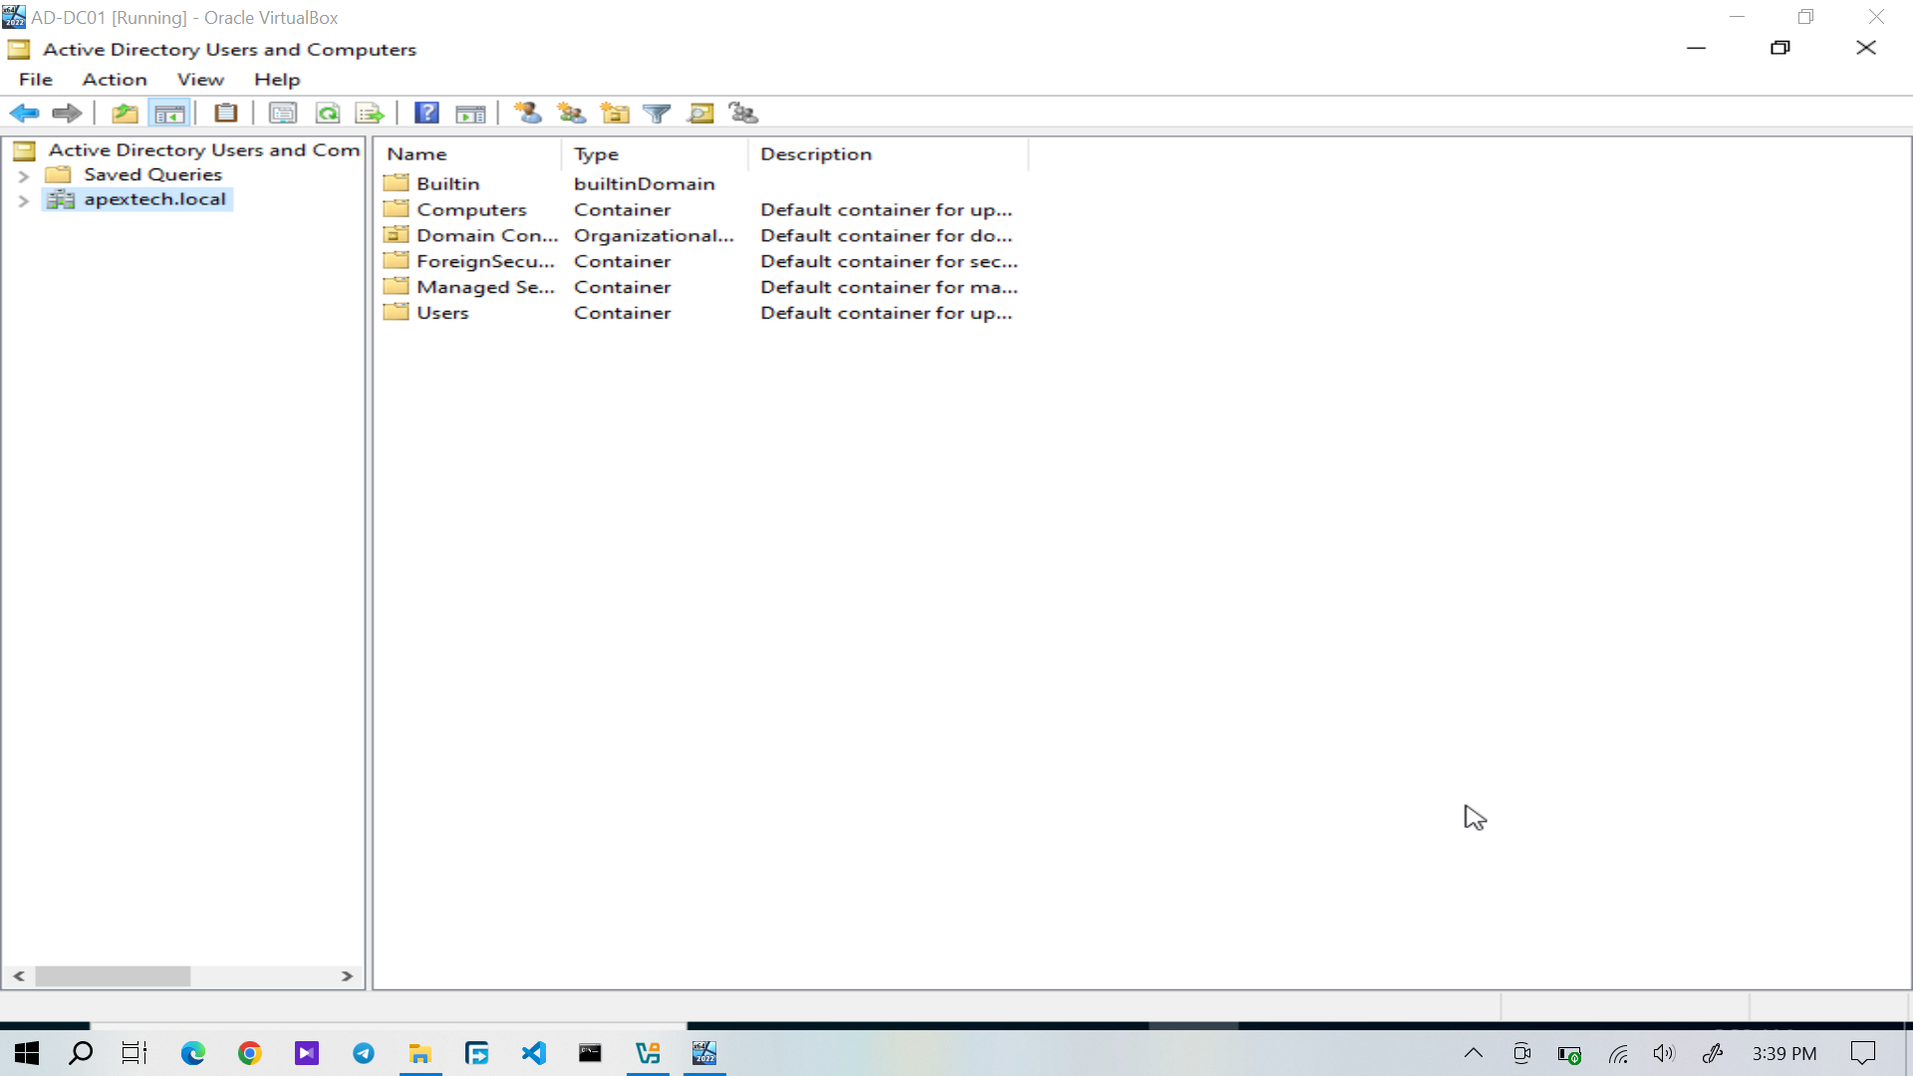This screenshot has height=1076, width=1913.
Task: Select the Domain Con... organizational unit row
Action: coord(487,236)
